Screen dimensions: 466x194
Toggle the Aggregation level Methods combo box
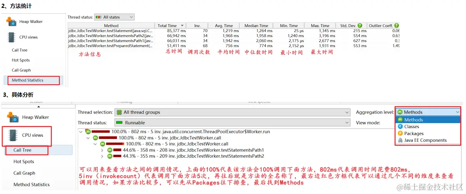click(428, 112)
